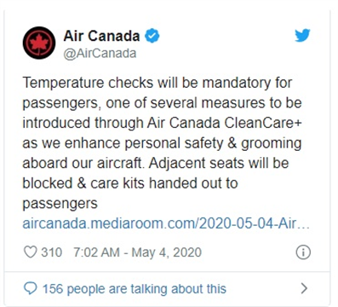Open the Air Canada display name
Image resolution: width=338 pixels, height=307 pixels.
click(x=101, y=36)
